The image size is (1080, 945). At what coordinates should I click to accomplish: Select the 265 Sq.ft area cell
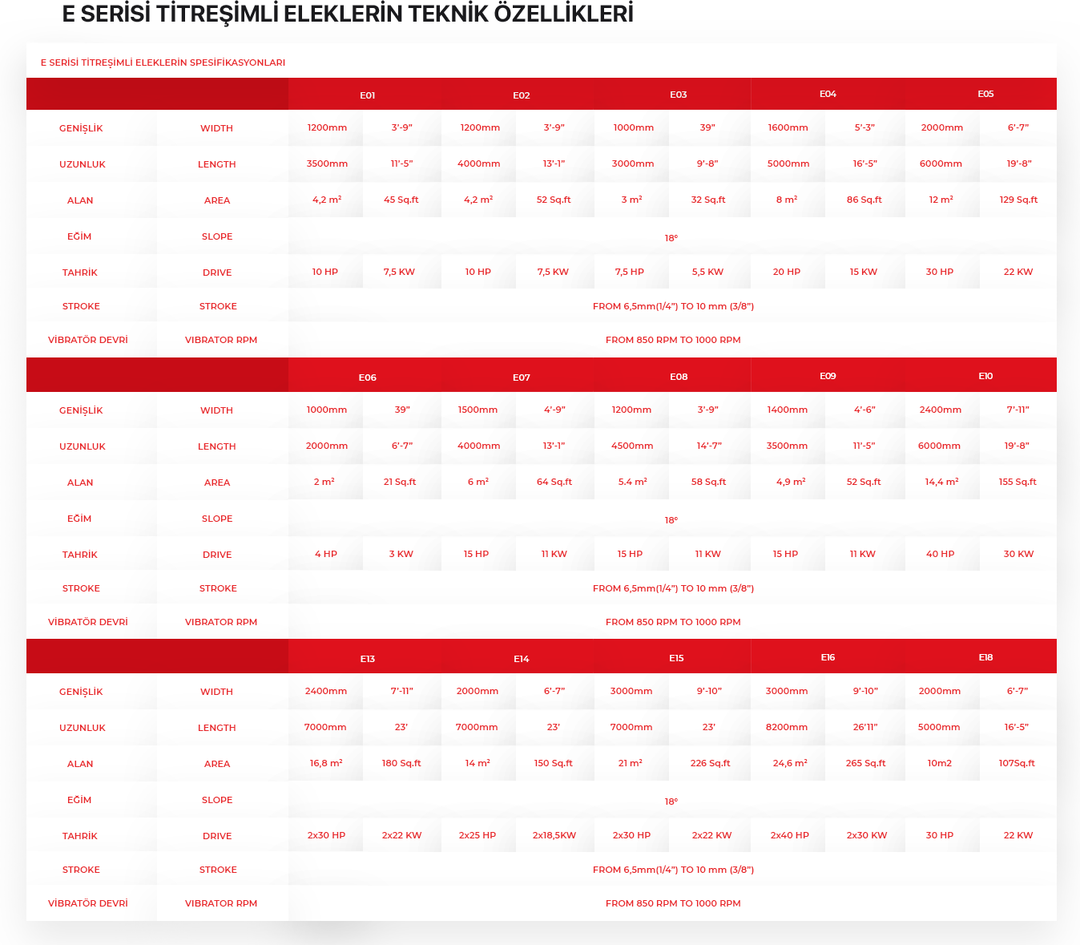(865, 763)
